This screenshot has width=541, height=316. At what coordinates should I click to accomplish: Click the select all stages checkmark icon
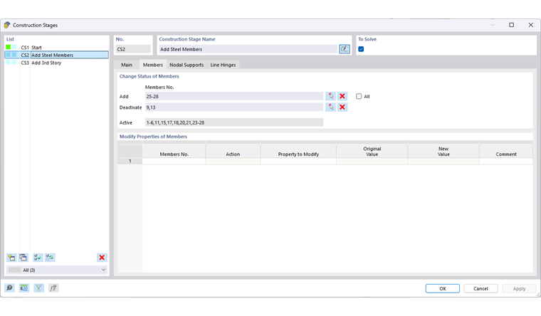pos(38,258)
